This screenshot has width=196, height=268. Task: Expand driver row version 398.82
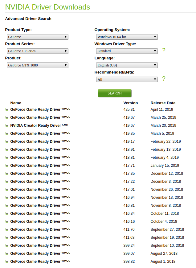pyautogui.click(x=7, y=262)
